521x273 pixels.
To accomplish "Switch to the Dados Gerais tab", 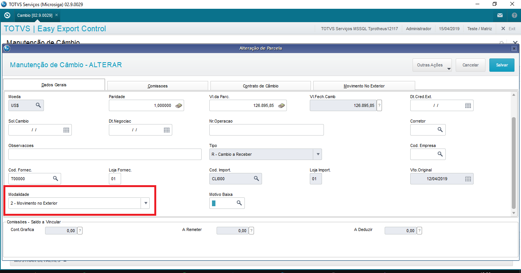I will click(x=54, y=85).
